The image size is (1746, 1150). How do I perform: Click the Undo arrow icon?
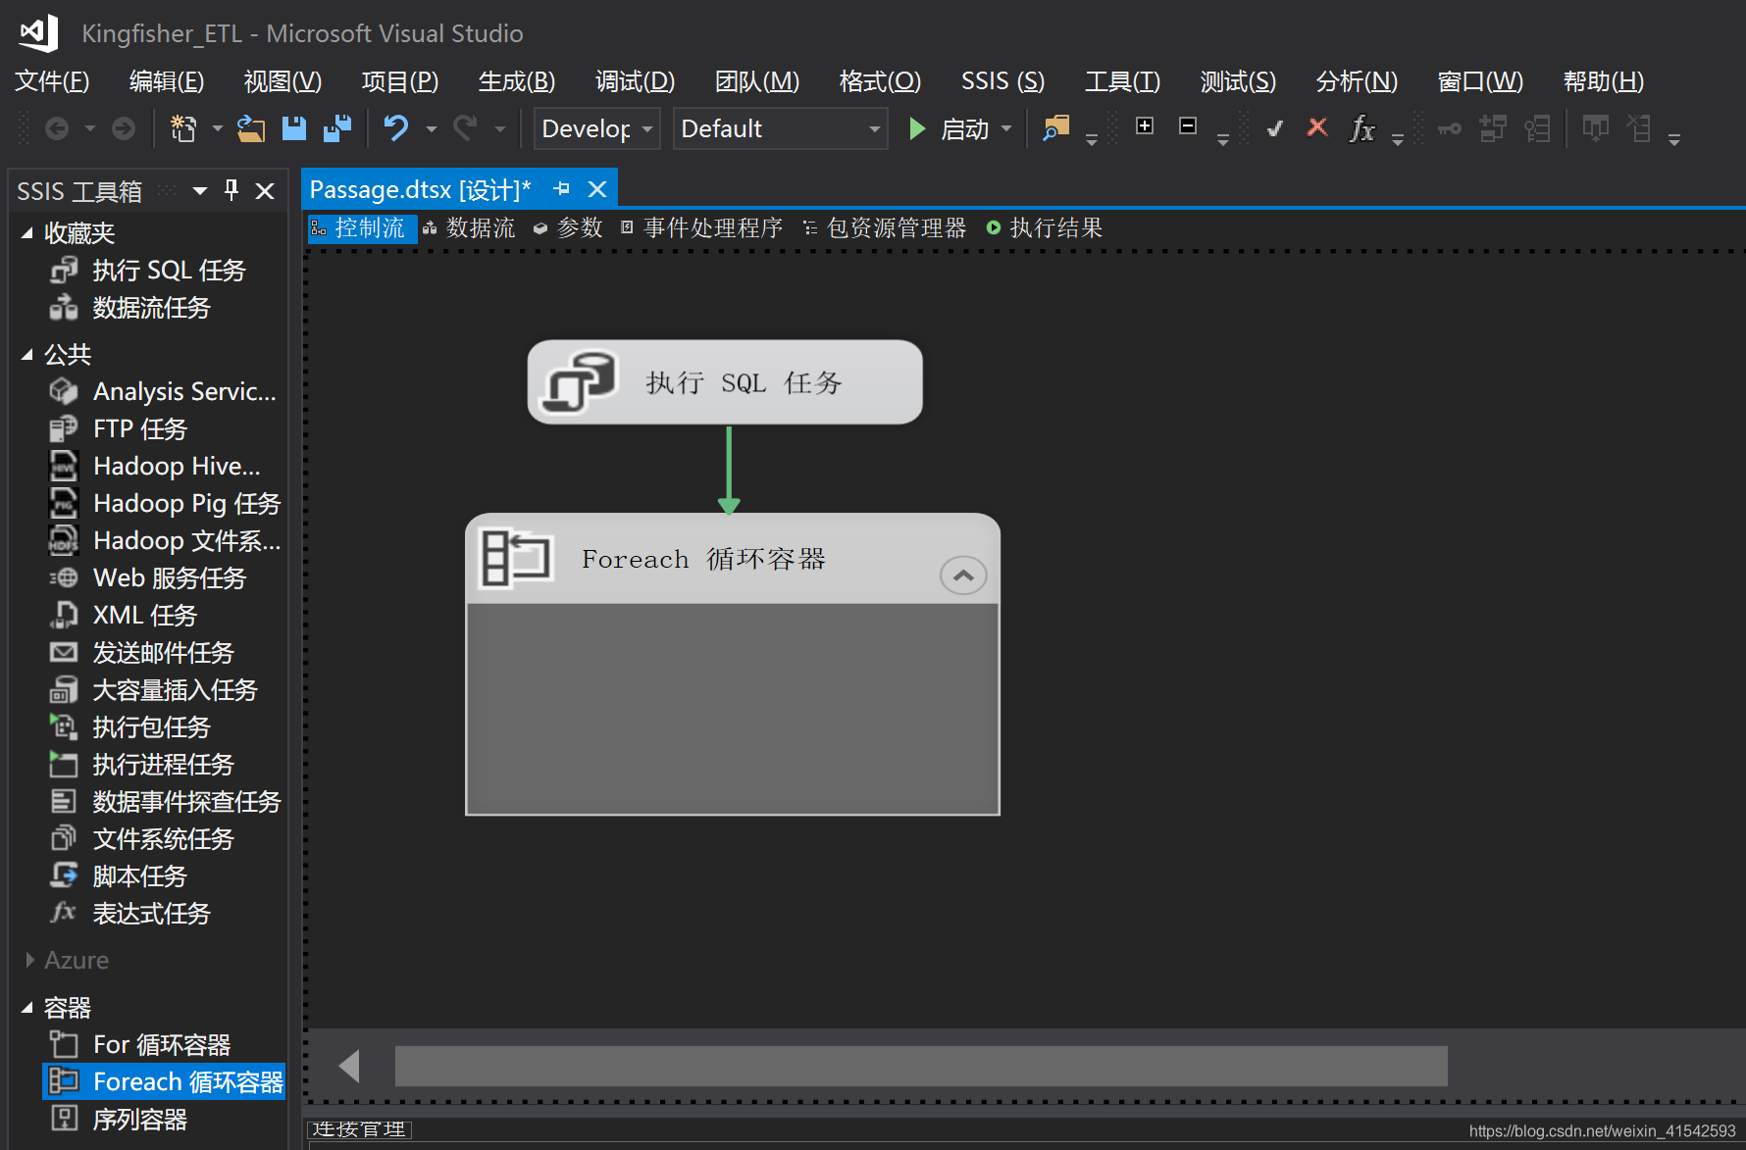click(x=396, y=128)
